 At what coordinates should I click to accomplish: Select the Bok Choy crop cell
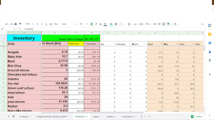(24, 66)
